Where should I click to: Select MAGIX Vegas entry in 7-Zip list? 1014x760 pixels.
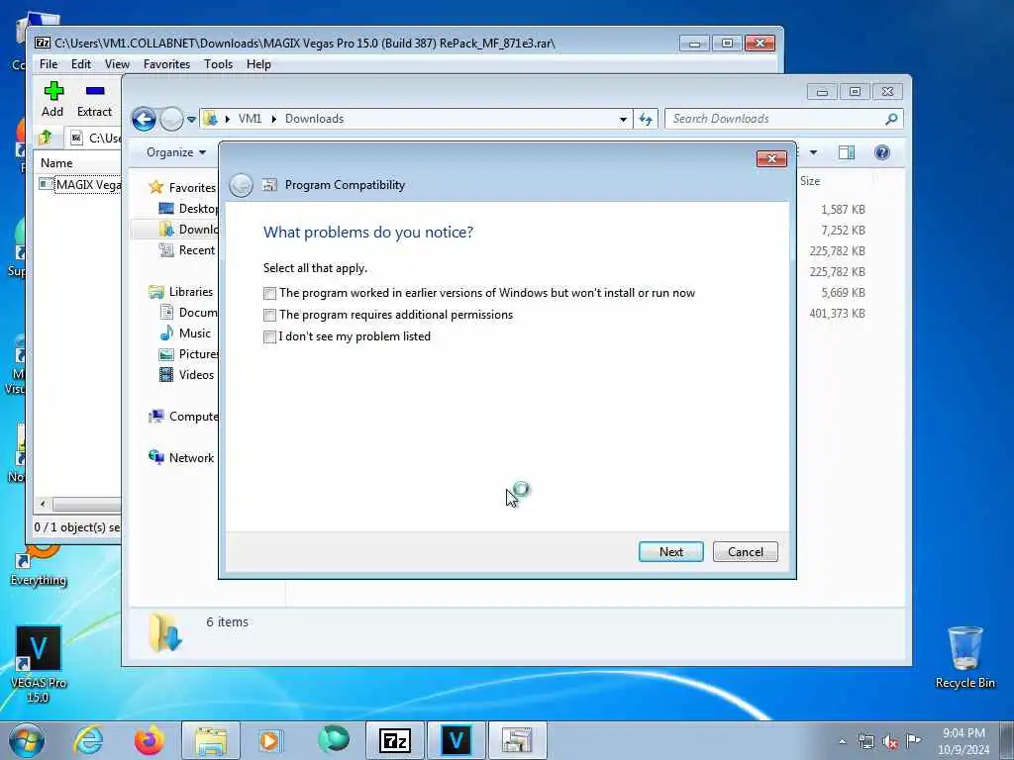tap(81, 185)
